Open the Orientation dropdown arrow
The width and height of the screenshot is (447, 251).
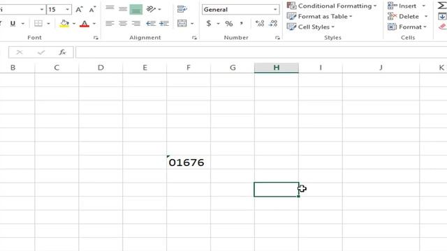click(x=159, y=9)
